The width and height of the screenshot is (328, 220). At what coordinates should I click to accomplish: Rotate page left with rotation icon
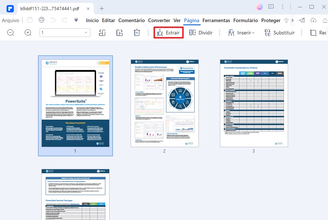(102, 32)
